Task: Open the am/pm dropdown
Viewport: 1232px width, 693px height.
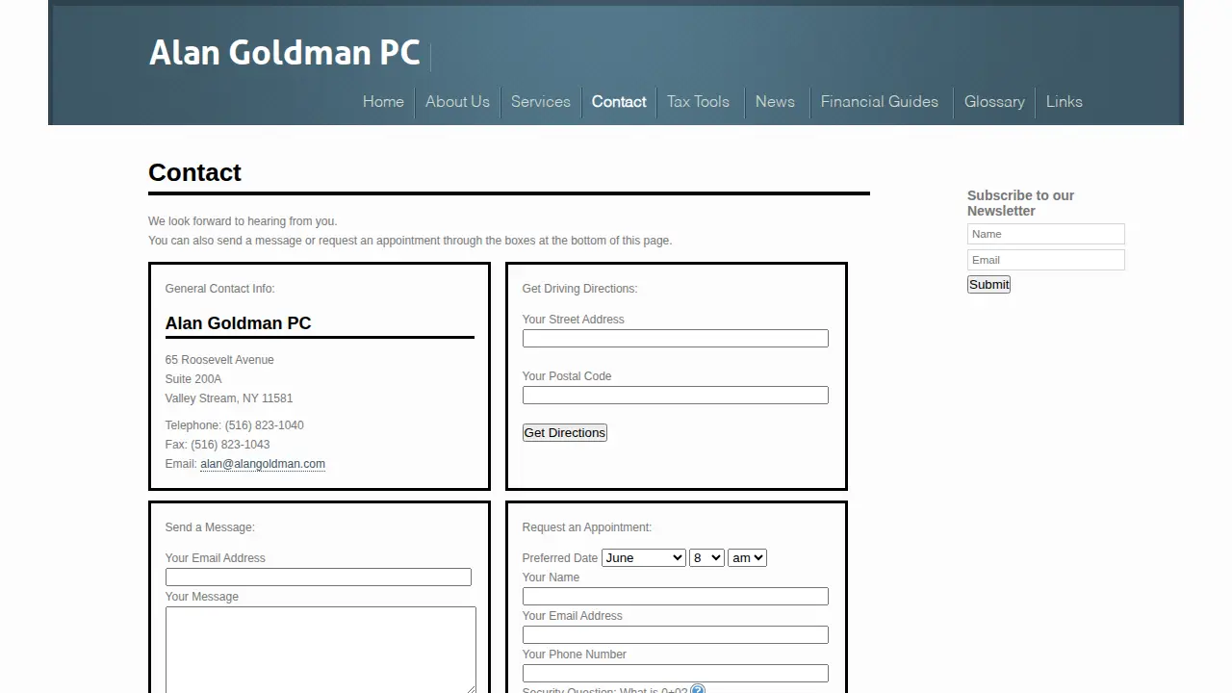Action: [747, 558]
